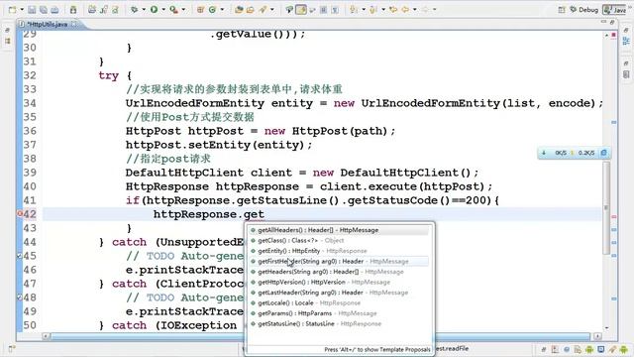
Task: Choose getClass() from the proposal list
Action: (339, 240)
